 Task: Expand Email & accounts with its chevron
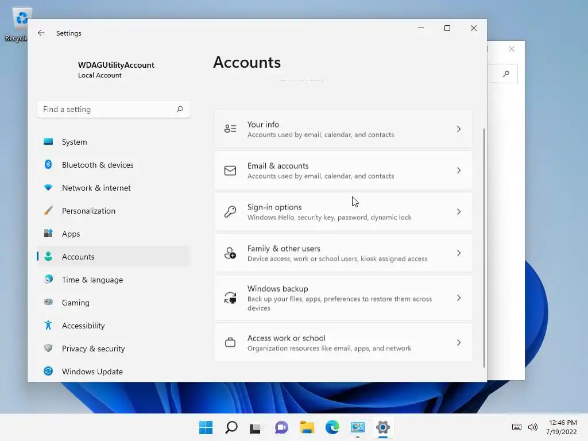(459, 170)
